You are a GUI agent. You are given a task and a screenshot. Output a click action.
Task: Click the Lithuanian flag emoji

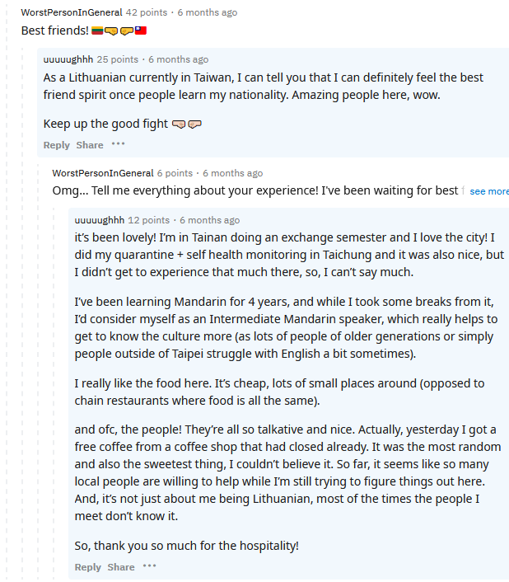pos(97,31)
